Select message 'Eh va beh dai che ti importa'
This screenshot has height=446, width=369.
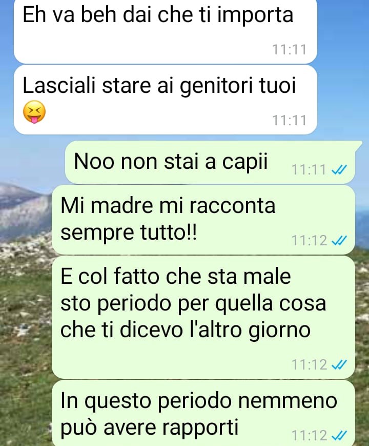[x=166, y=31]
